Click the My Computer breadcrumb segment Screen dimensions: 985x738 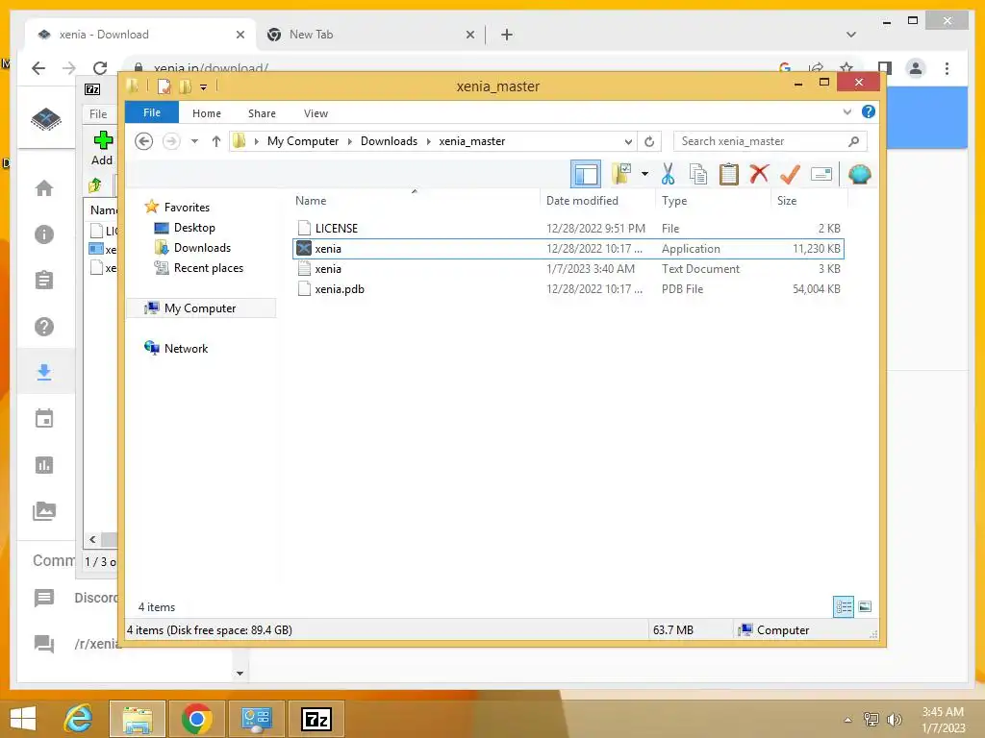(303, 141)
